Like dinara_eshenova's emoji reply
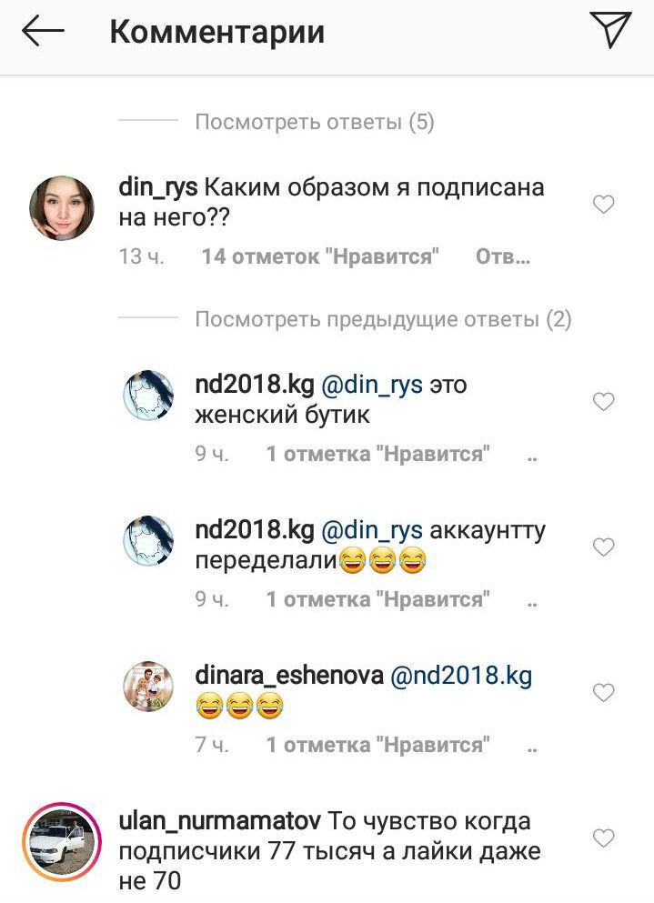The width and height of the screenshot is (654, 903). tap(603, 692)
